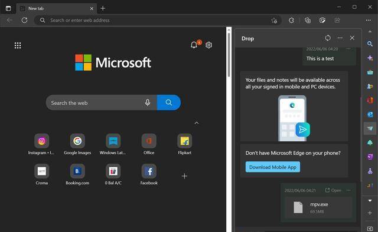The width and height of the screenshot is (378, 232).
Task: Close the New tab tab
Action: (92, 8)
